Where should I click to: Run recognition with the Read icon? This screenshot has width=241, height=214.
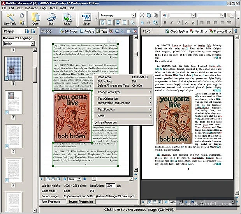tap(67, 19)
